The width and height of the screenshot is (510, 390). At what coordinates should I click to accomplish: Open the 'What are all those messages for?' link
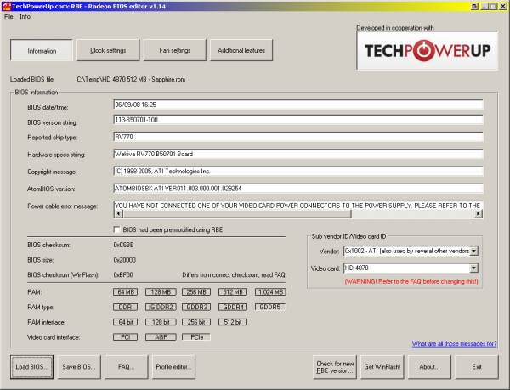pos(454,343)
